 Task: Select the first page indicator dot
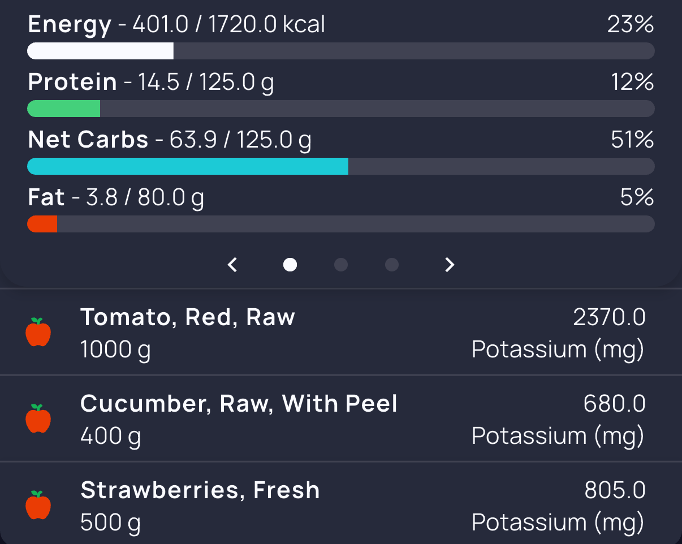[x=290, y=265]
